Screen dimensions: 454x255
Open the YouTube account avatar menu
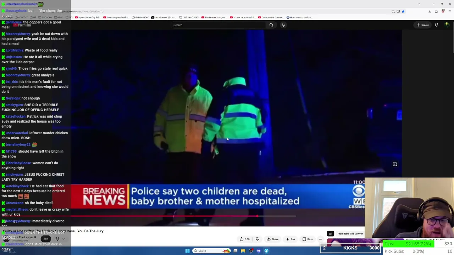[447, 25]
